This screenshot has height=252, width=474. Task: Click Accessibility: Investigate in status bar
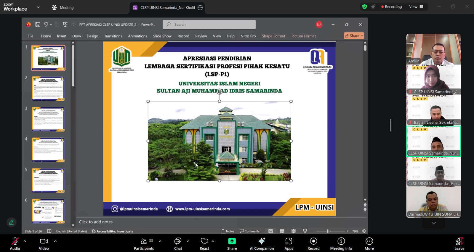click(x=112, y=231)
